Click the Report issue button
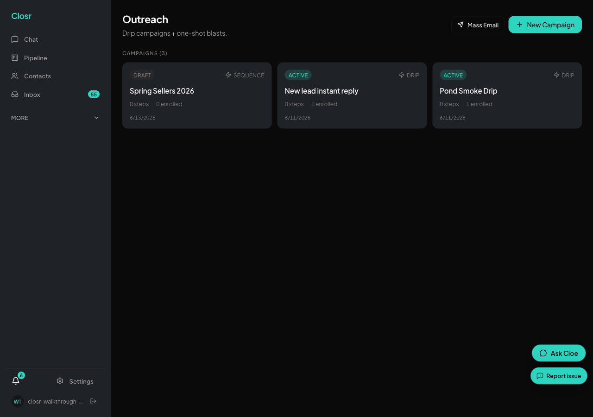Image resolution: width=593 pixels, height=417 pixels. pyautogui.click(x=559, y=376)
